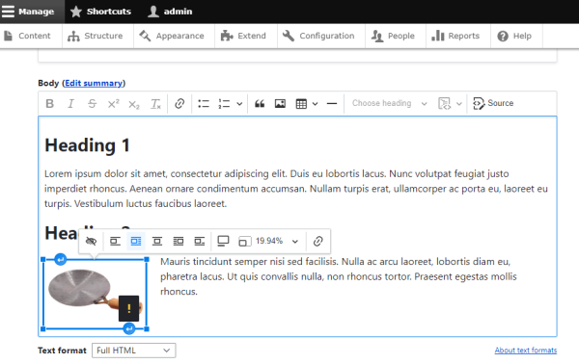The width and height of the screenshot is (579, 364).
Task: Open the admin user menu
Action: click(x=170, y=12)
